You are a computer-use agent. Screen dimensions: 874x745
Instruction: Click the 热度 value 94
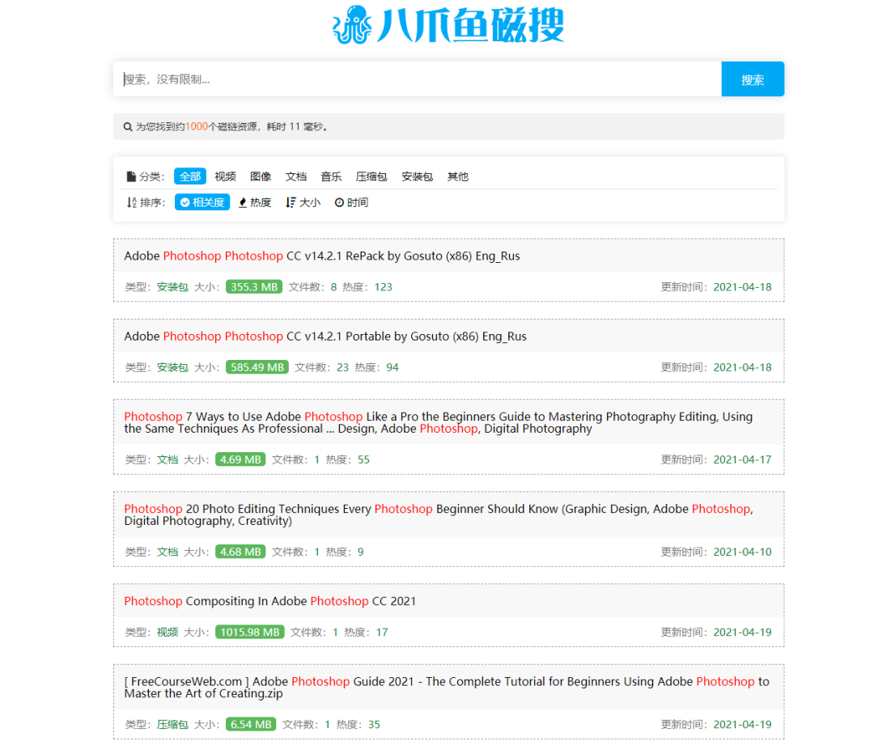pyautogui.click(x=392, y=367)
